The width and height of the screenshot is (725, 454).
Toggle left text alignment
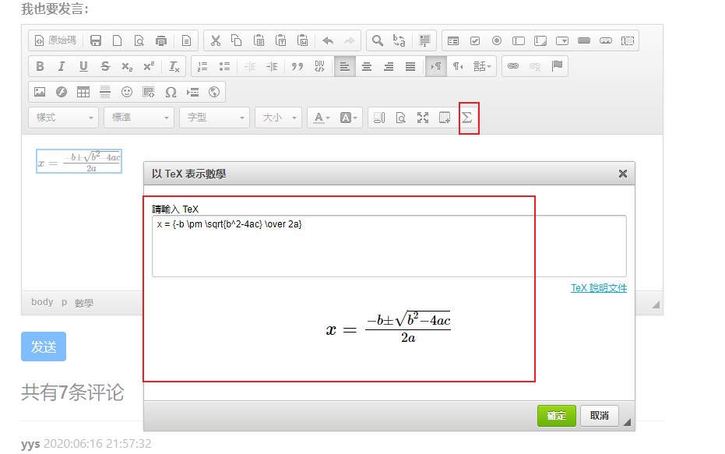pos(345,67)
